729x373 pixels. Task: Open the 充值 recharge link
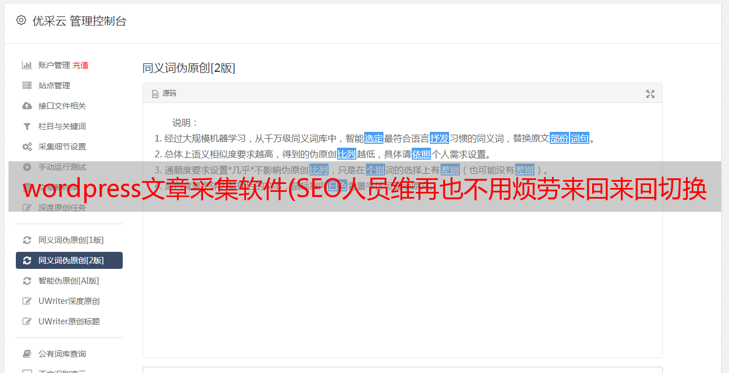tap(80, 65)
